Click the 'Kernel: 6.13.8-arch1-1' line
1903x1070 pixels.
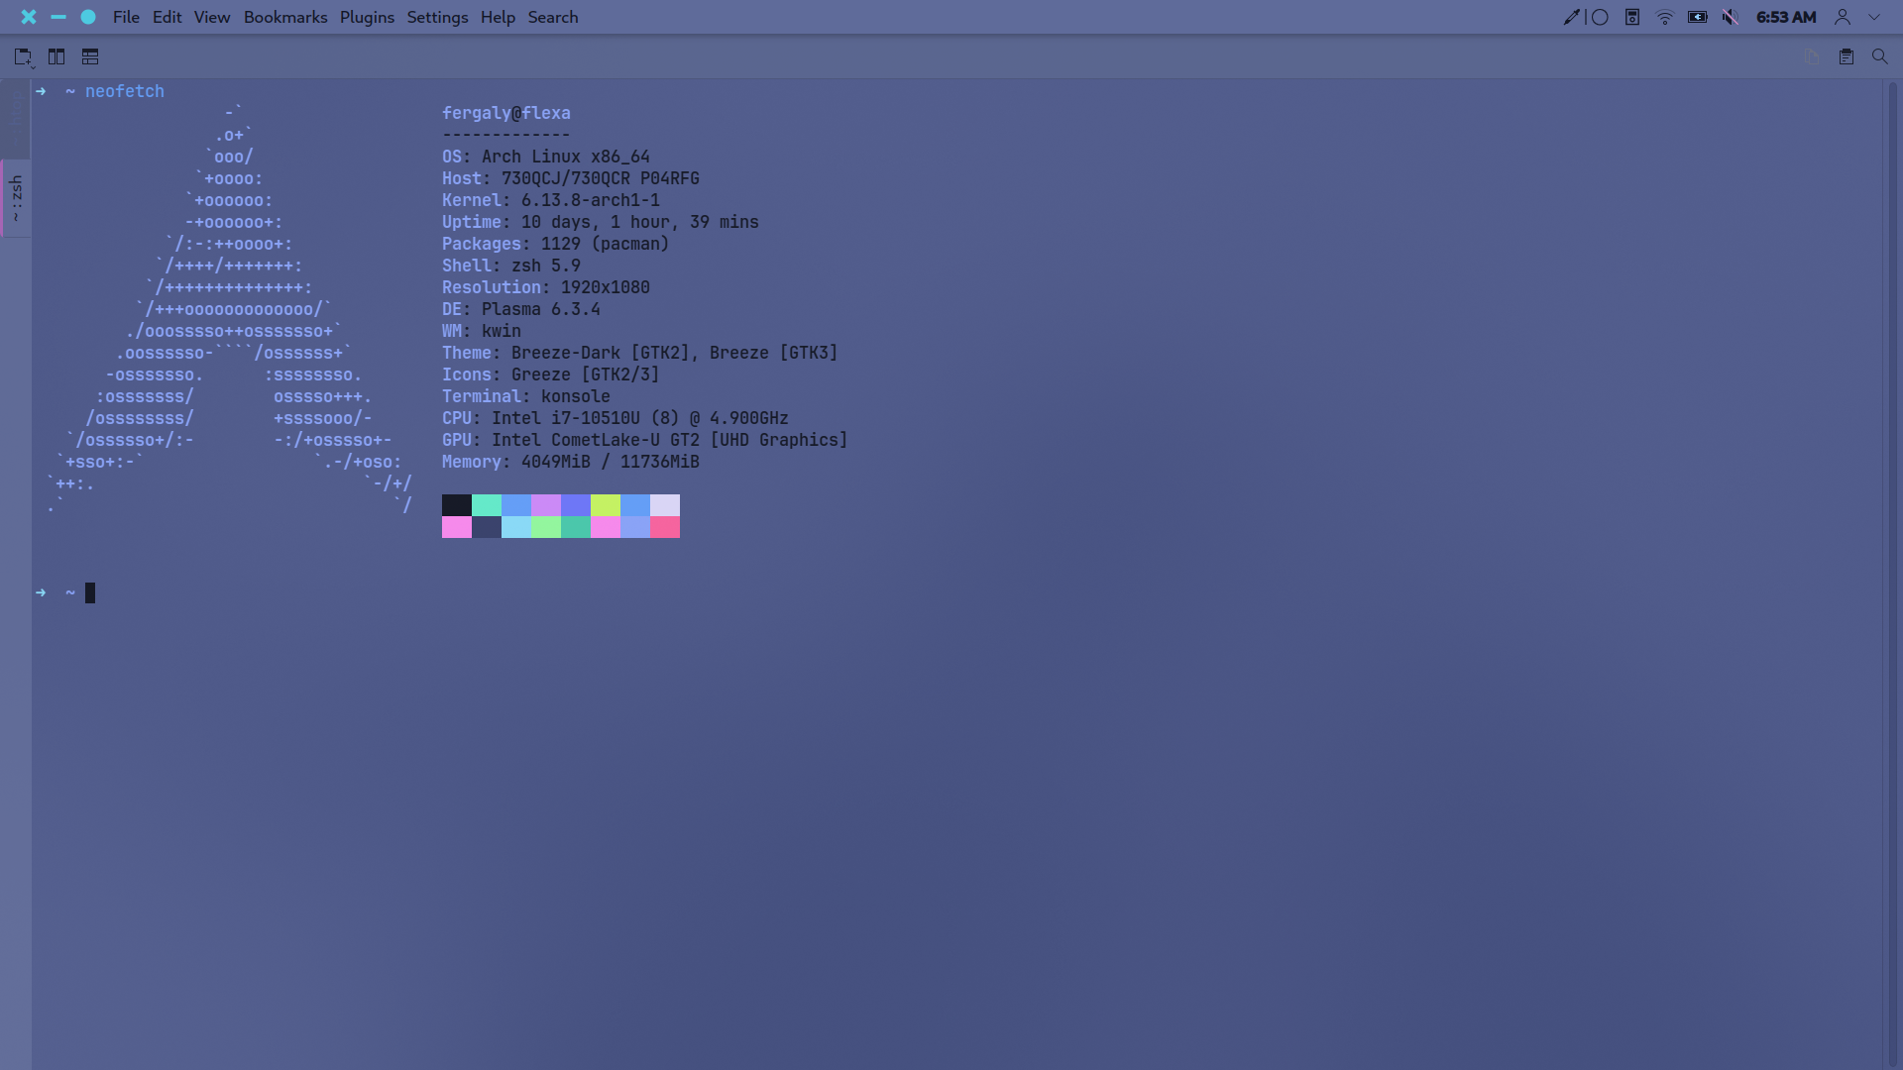tap(551, 200)
